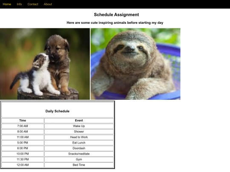Select the Doordash event cell
The height and width of the screenshot is (172, 230).
(x=79, y=148)
